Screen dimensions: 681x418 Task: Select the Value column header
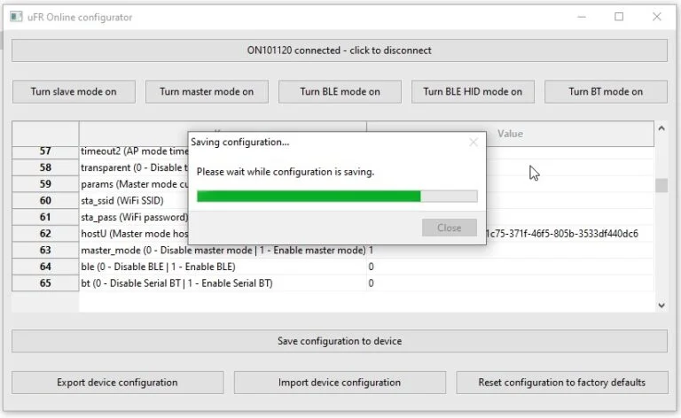pos(510,134)
